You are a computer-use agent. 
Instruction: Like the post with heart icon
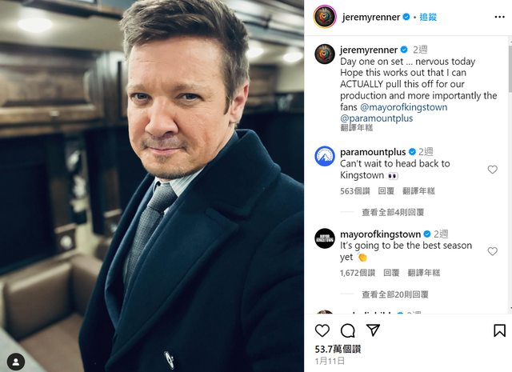click(x=322, y=330)
